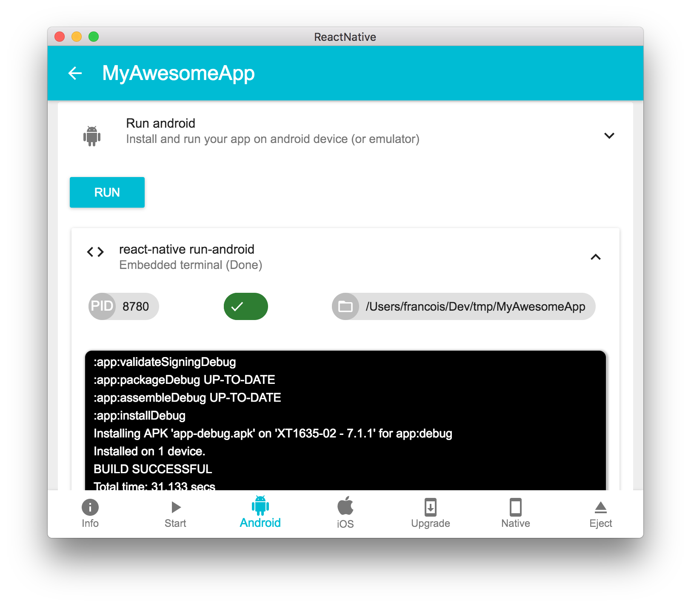691x606 pixels.
Task: Go back using the header arrow
Action: (75, 73)
